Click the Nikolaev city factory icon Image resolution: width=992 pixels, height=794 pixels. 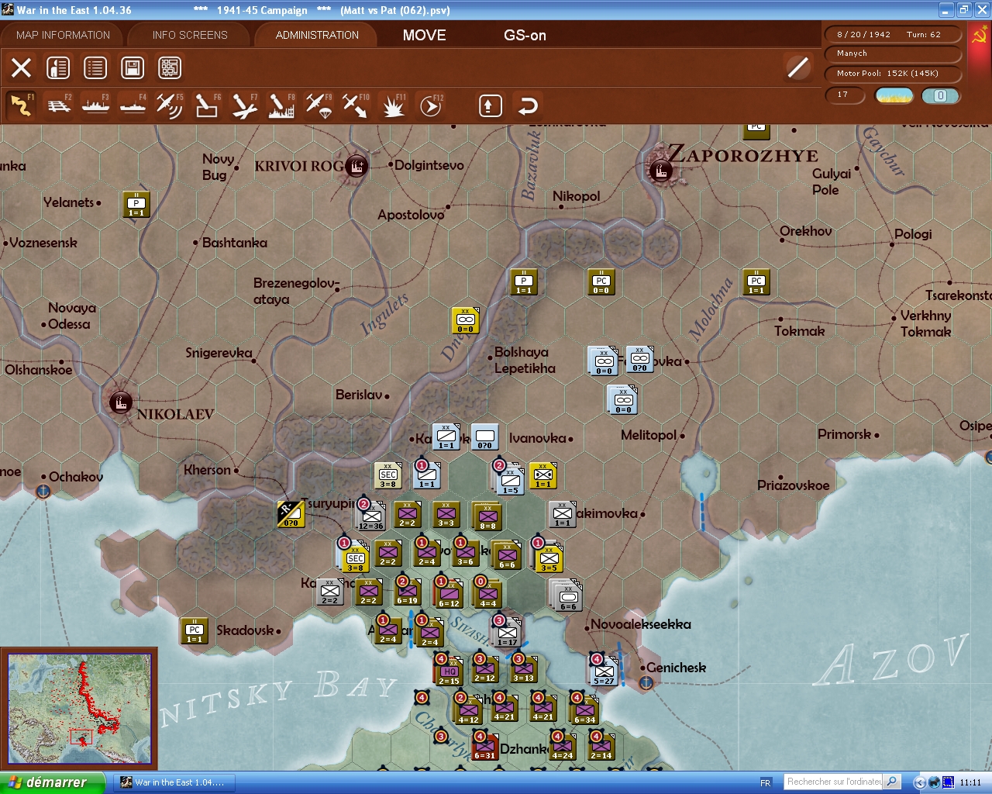pos(120,402)
